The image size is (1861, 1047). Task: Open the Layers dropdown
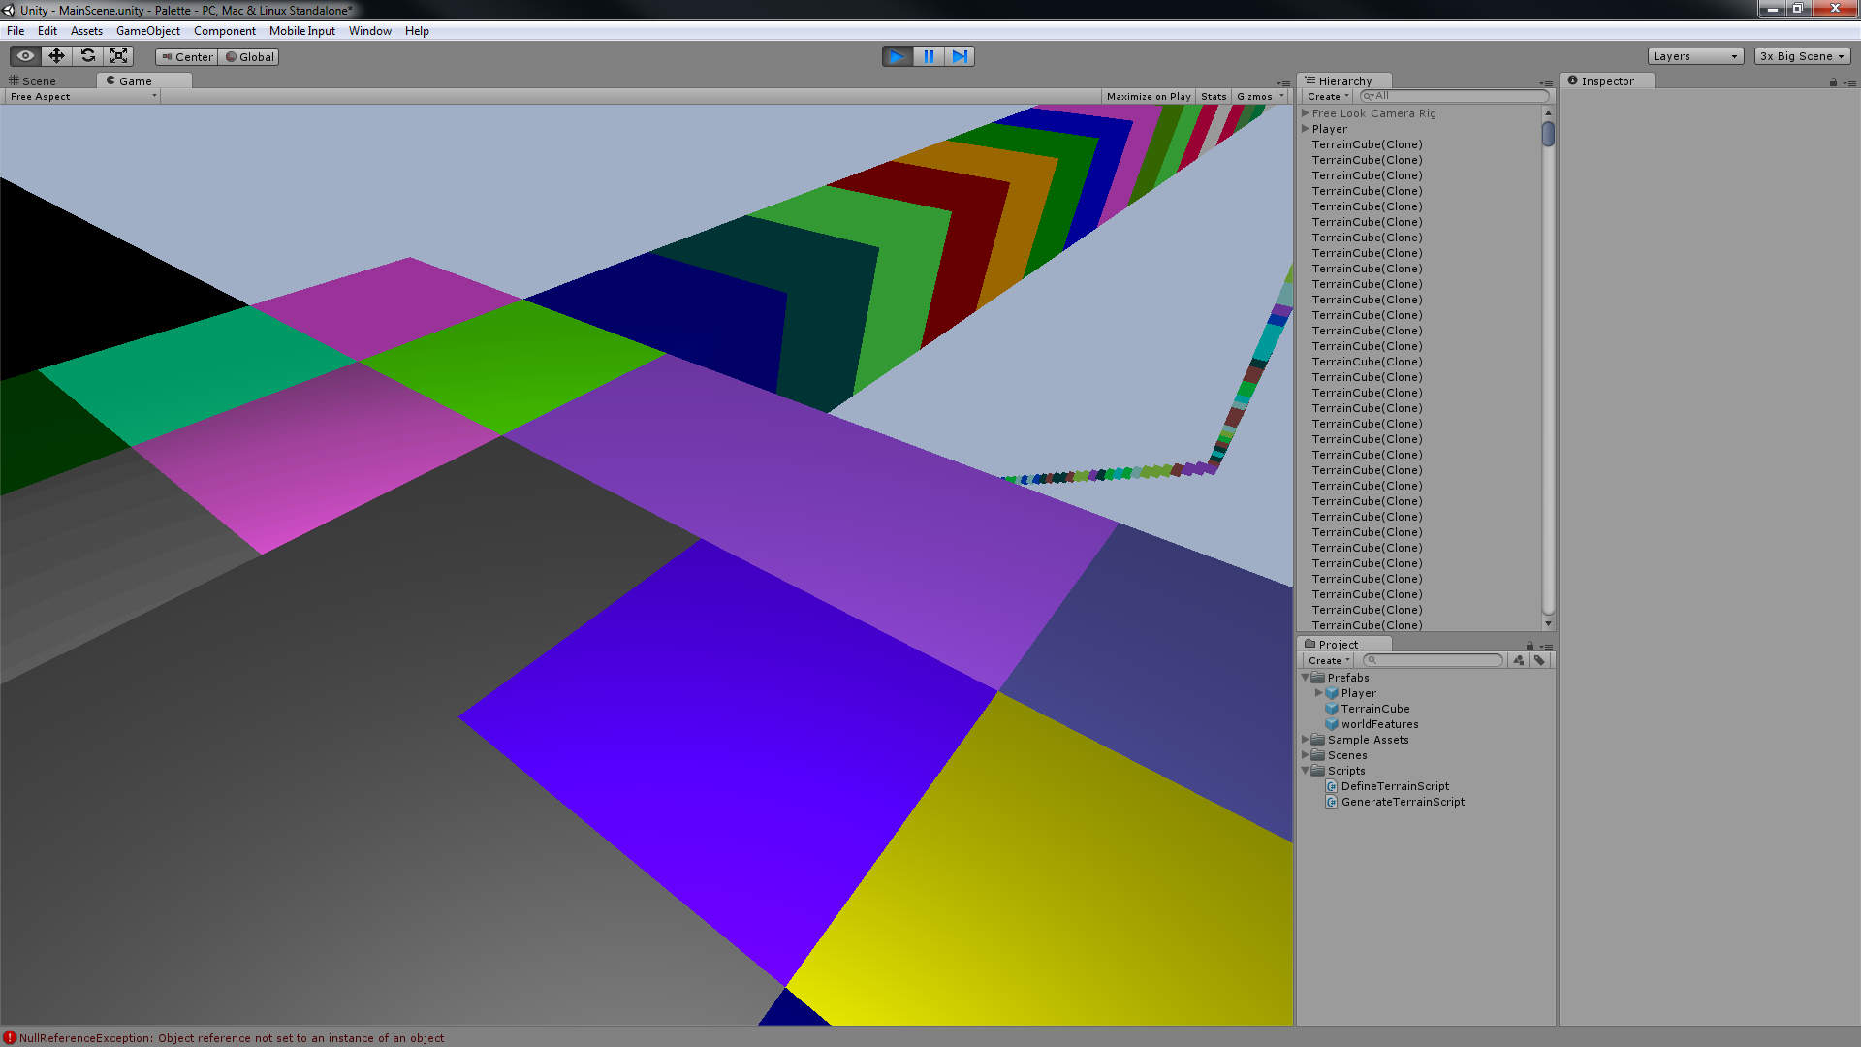[1695, 56]
